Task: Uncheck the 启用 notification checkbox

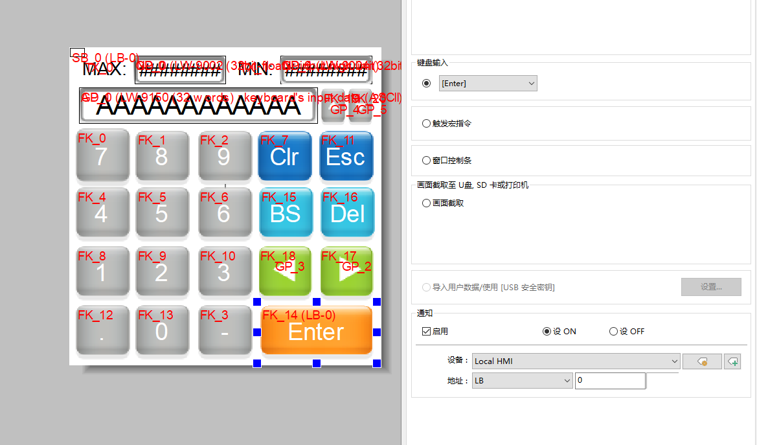Action: pos(426,332)
